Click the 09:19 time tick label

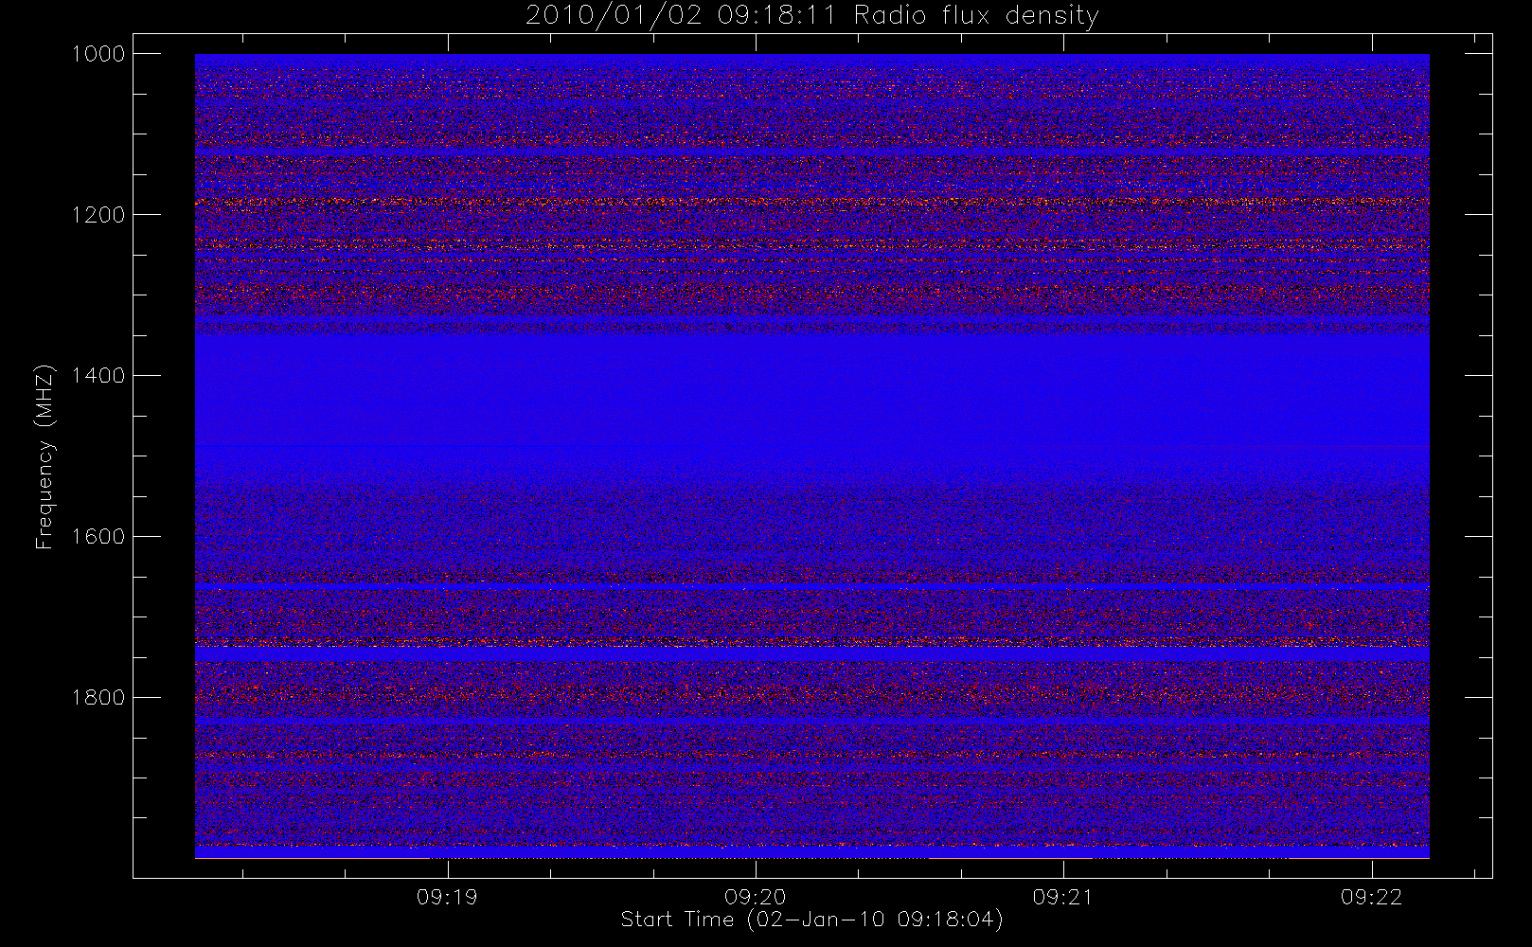447,897
